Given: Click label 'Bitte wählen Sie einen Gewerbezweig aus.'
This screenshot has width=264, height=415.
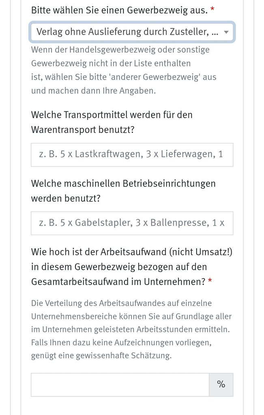Looking at the screenshot, I should (x=119, y=10).
